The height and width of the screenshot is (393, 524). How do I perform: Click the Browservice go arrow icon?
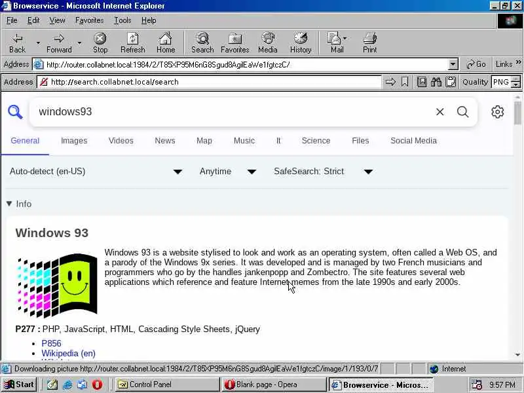pyautogui.click(x=390, y=82)
